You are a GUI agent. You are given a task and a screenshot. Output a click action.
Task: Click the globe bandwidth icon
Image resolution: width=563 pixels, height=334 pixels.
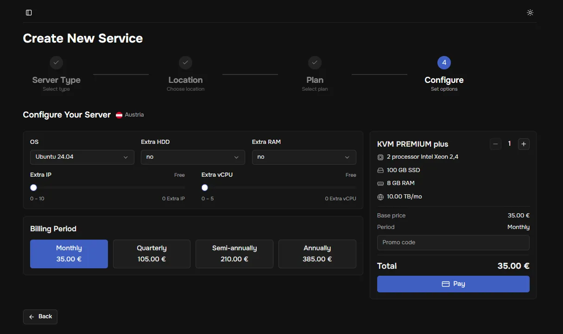380,197
